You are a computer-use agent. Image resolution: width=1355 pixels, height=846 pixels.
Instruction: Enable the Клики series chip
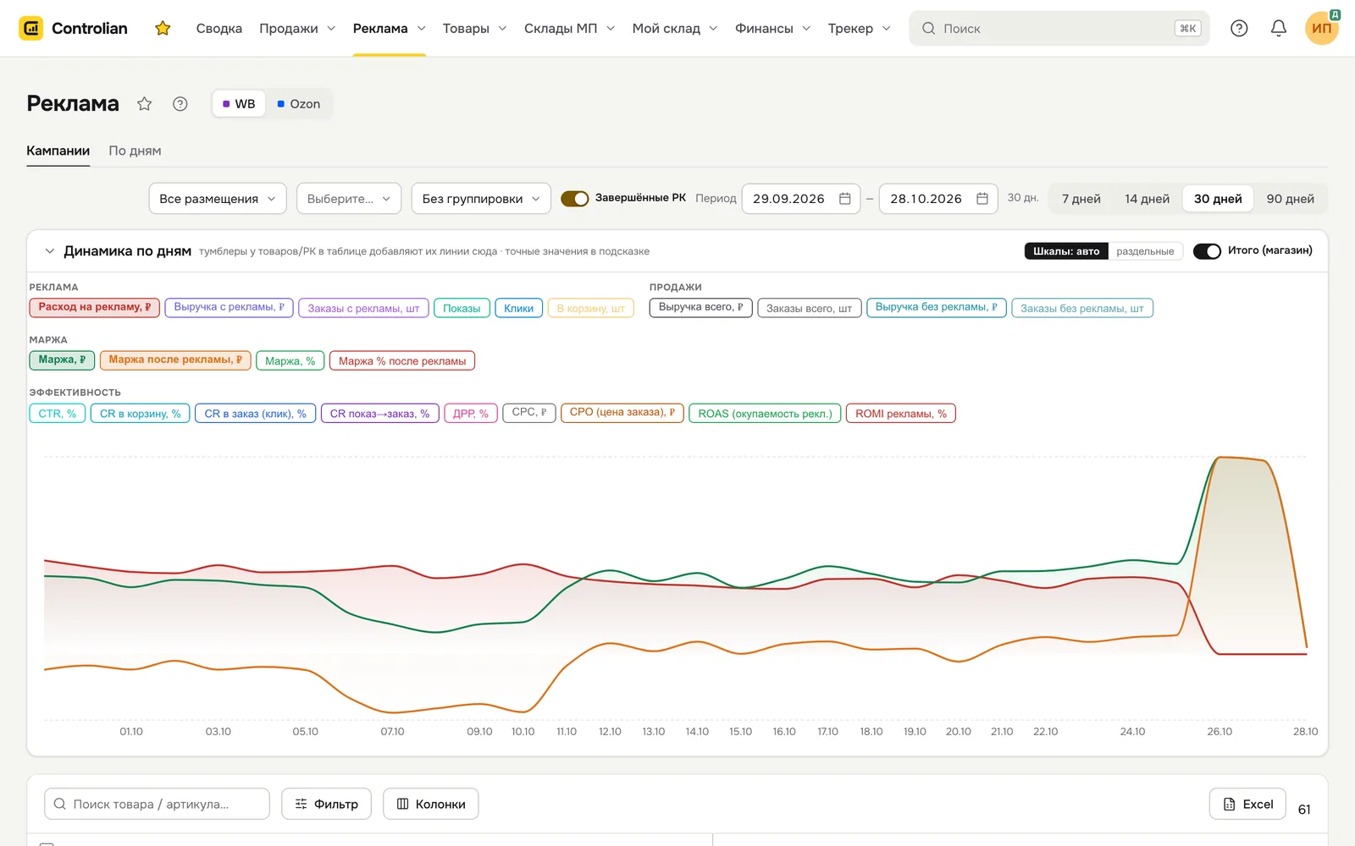click(518, 308)
